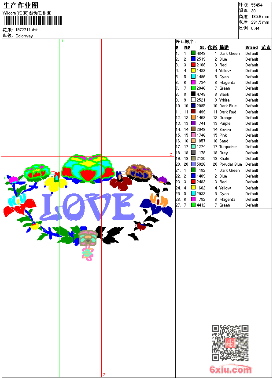Click stitch count '1682'

(201, 188)
